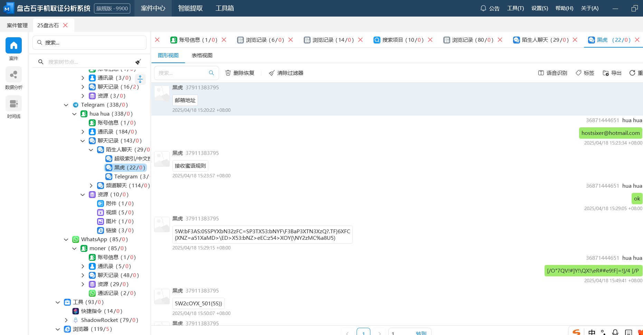The image size is (643, 335).
Task: Click page 1 pagination button
Action: (363, 332)
